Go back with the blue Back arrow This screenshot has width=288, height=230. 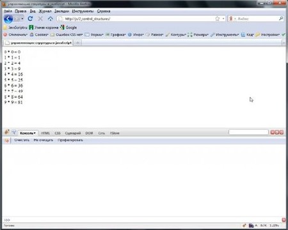point(8,19)
